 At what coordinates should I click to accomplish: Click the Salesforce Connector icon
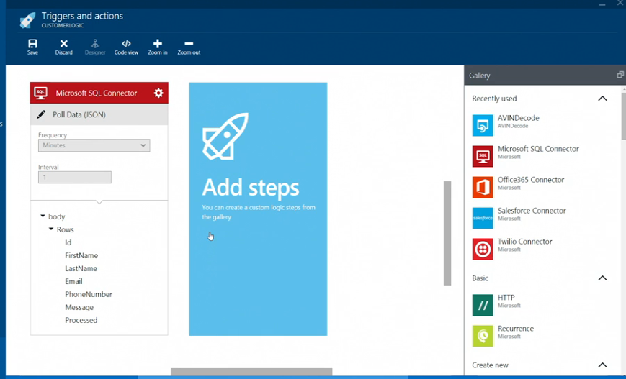pyautogui.click(x=483, y=218)
